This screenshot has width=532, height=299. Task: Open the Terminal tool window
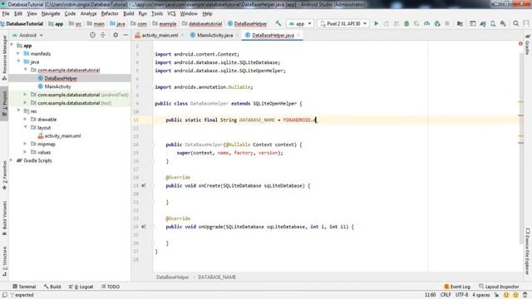pyautogui.click(x=24, y=287)
